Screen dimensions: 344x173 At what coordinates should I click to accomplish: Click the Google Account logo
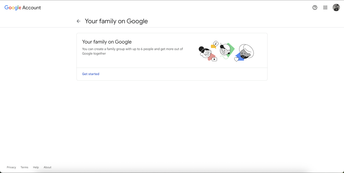pyautogui.click(x=23, y=8)
